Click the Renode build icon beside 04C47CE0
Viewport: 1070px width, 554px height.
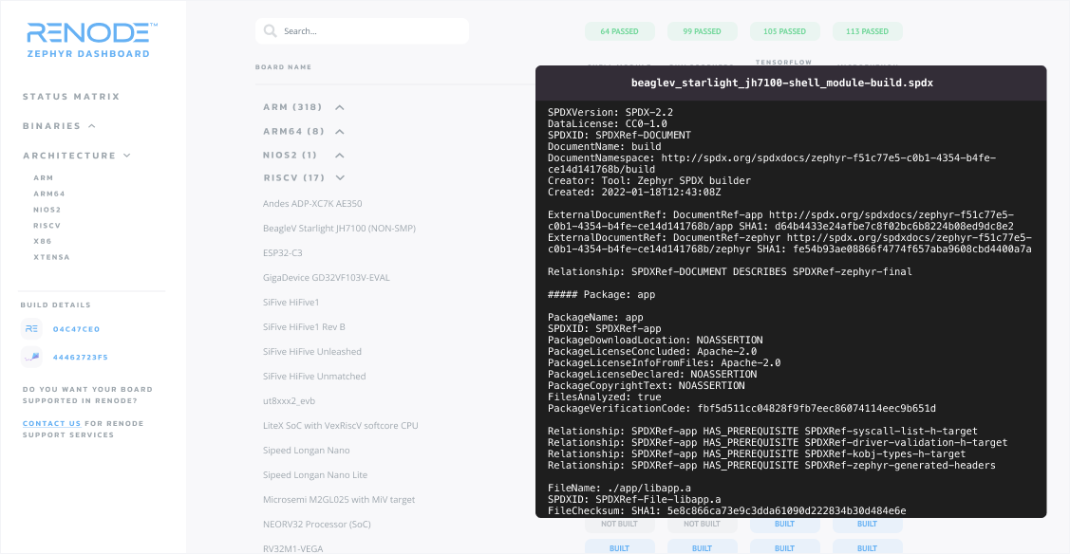pyautogui.click(x=31, y=329)
